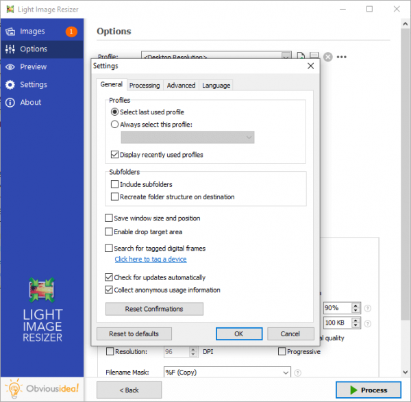Image resolution: width=411 pixels, height=402 pixels.
Task: Click the Reset Confirmations button
Action: click(x=154, y=309)
